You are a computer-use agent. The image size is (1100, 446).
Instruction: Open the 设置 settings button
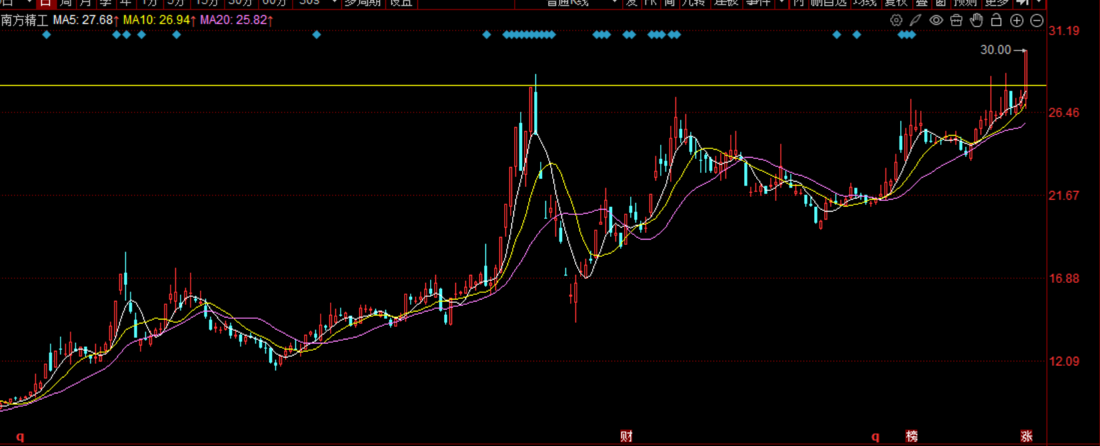[x=401, y=3]
